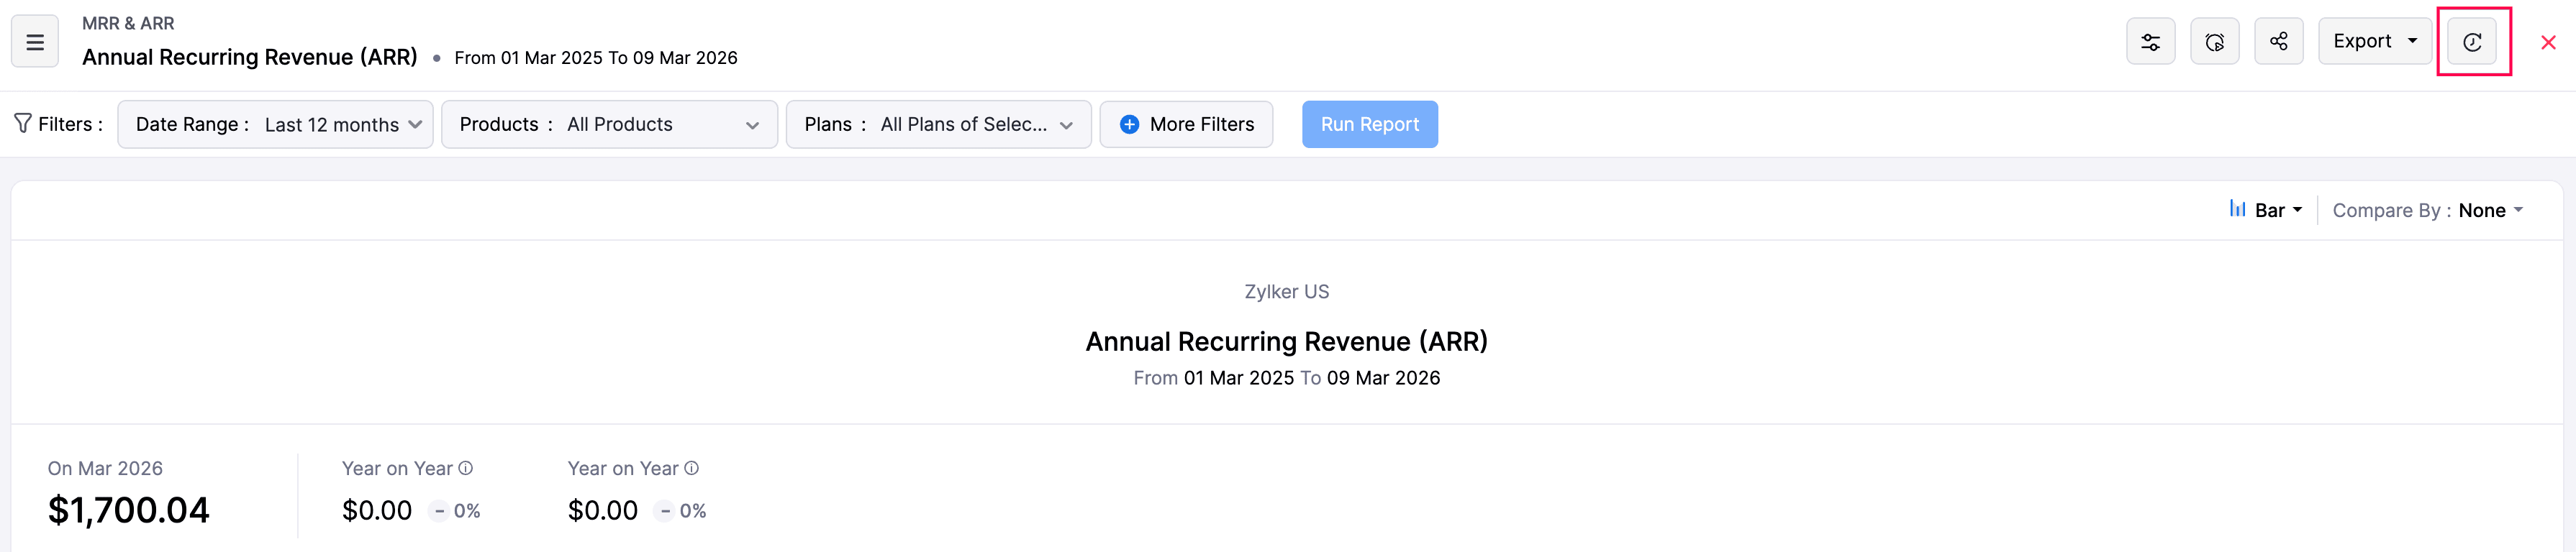This screenshot has height=552, width=2576.
Task: Expand the Date Range dropdown
Action: click(275, 124)
